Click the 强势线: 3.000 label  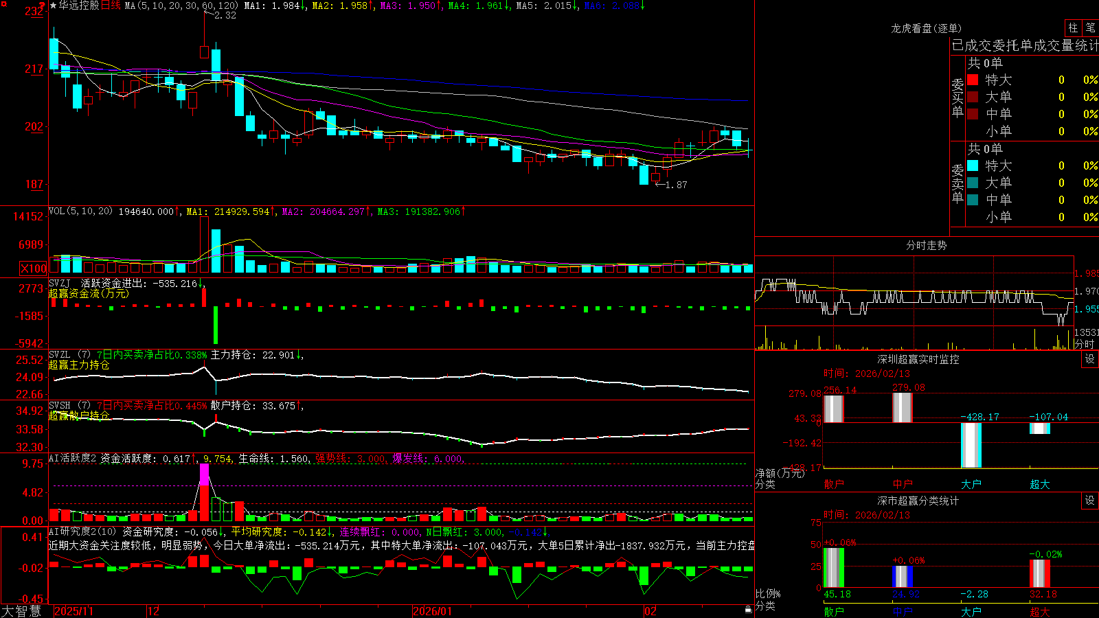[x=350, y=458]
